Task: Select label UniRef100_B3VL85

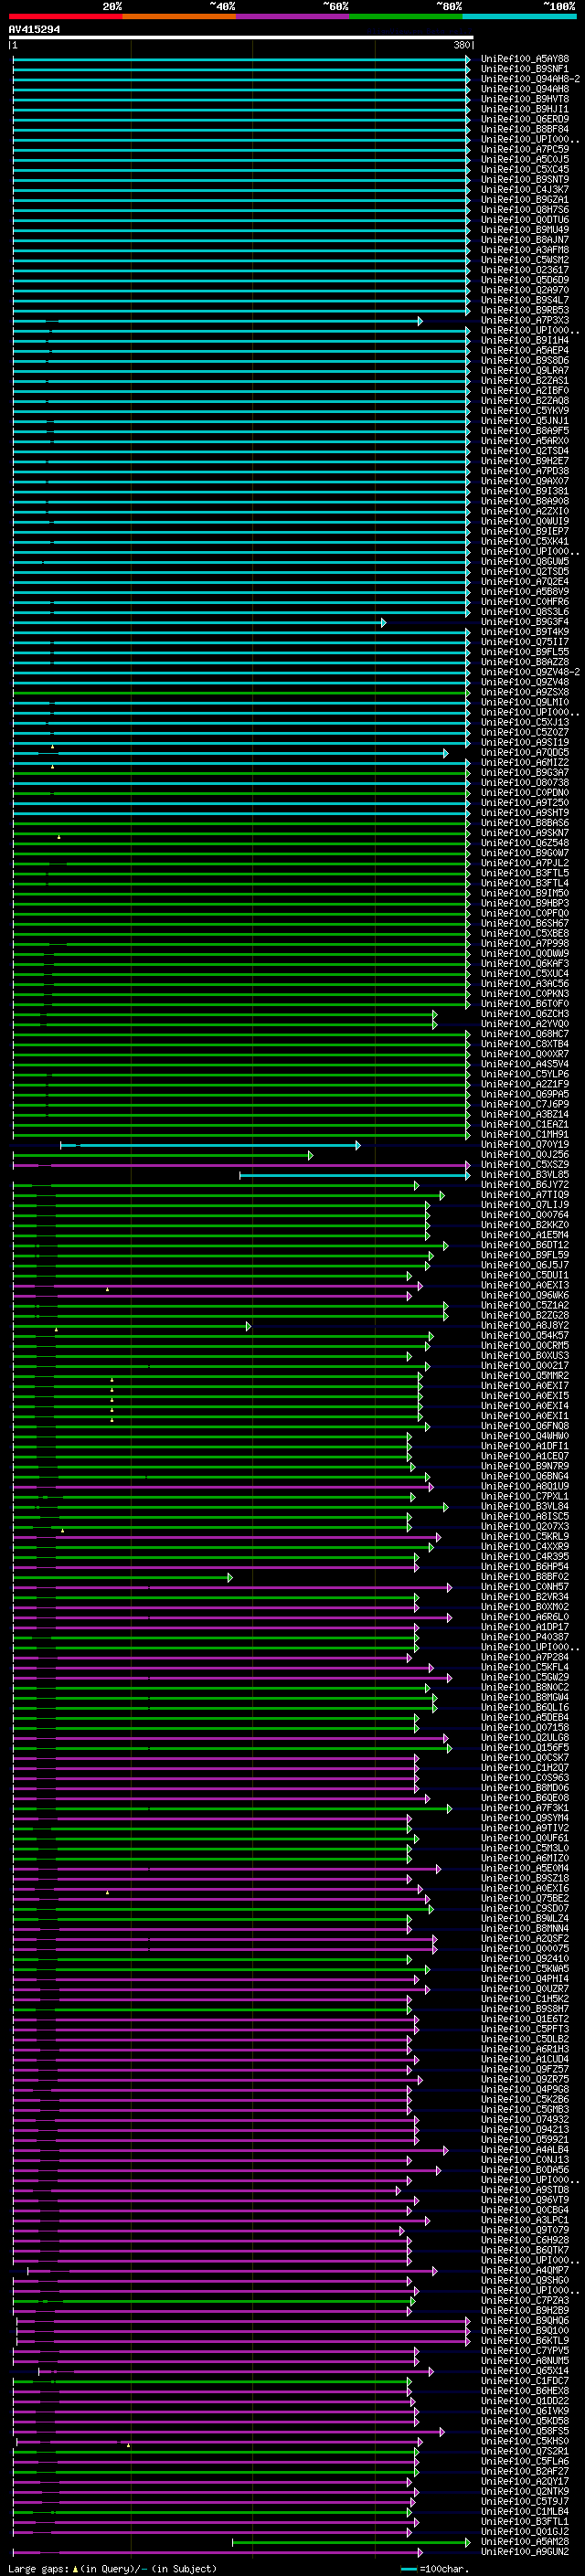Action: 525,1174
